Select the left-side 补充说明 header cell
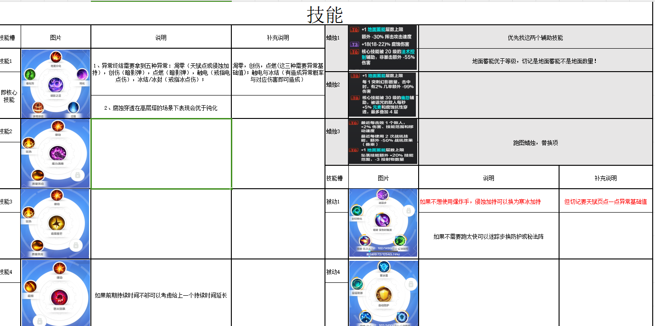This screenshot has width=655, height=326. coord(278,38)
